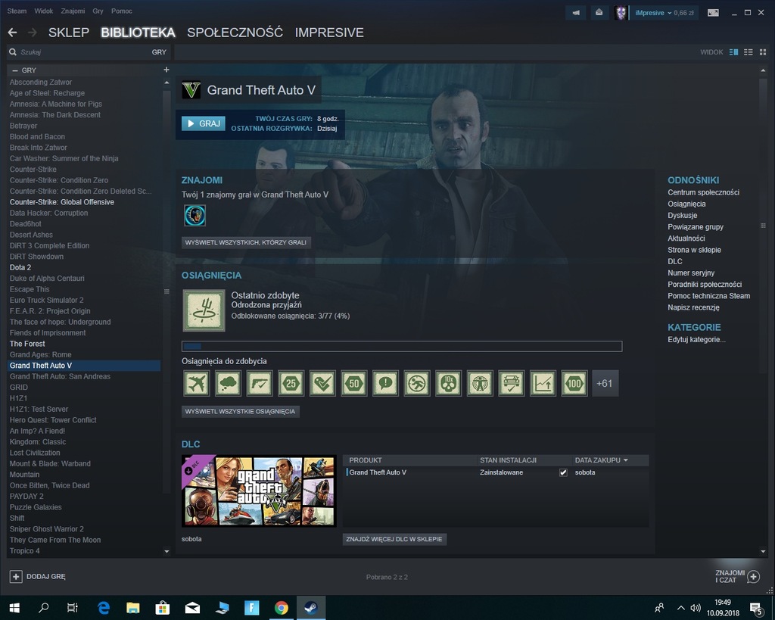Click the main panel scrollbar up arrow
This screenshot has height=620, width=775.
click(x=763, y=70)
